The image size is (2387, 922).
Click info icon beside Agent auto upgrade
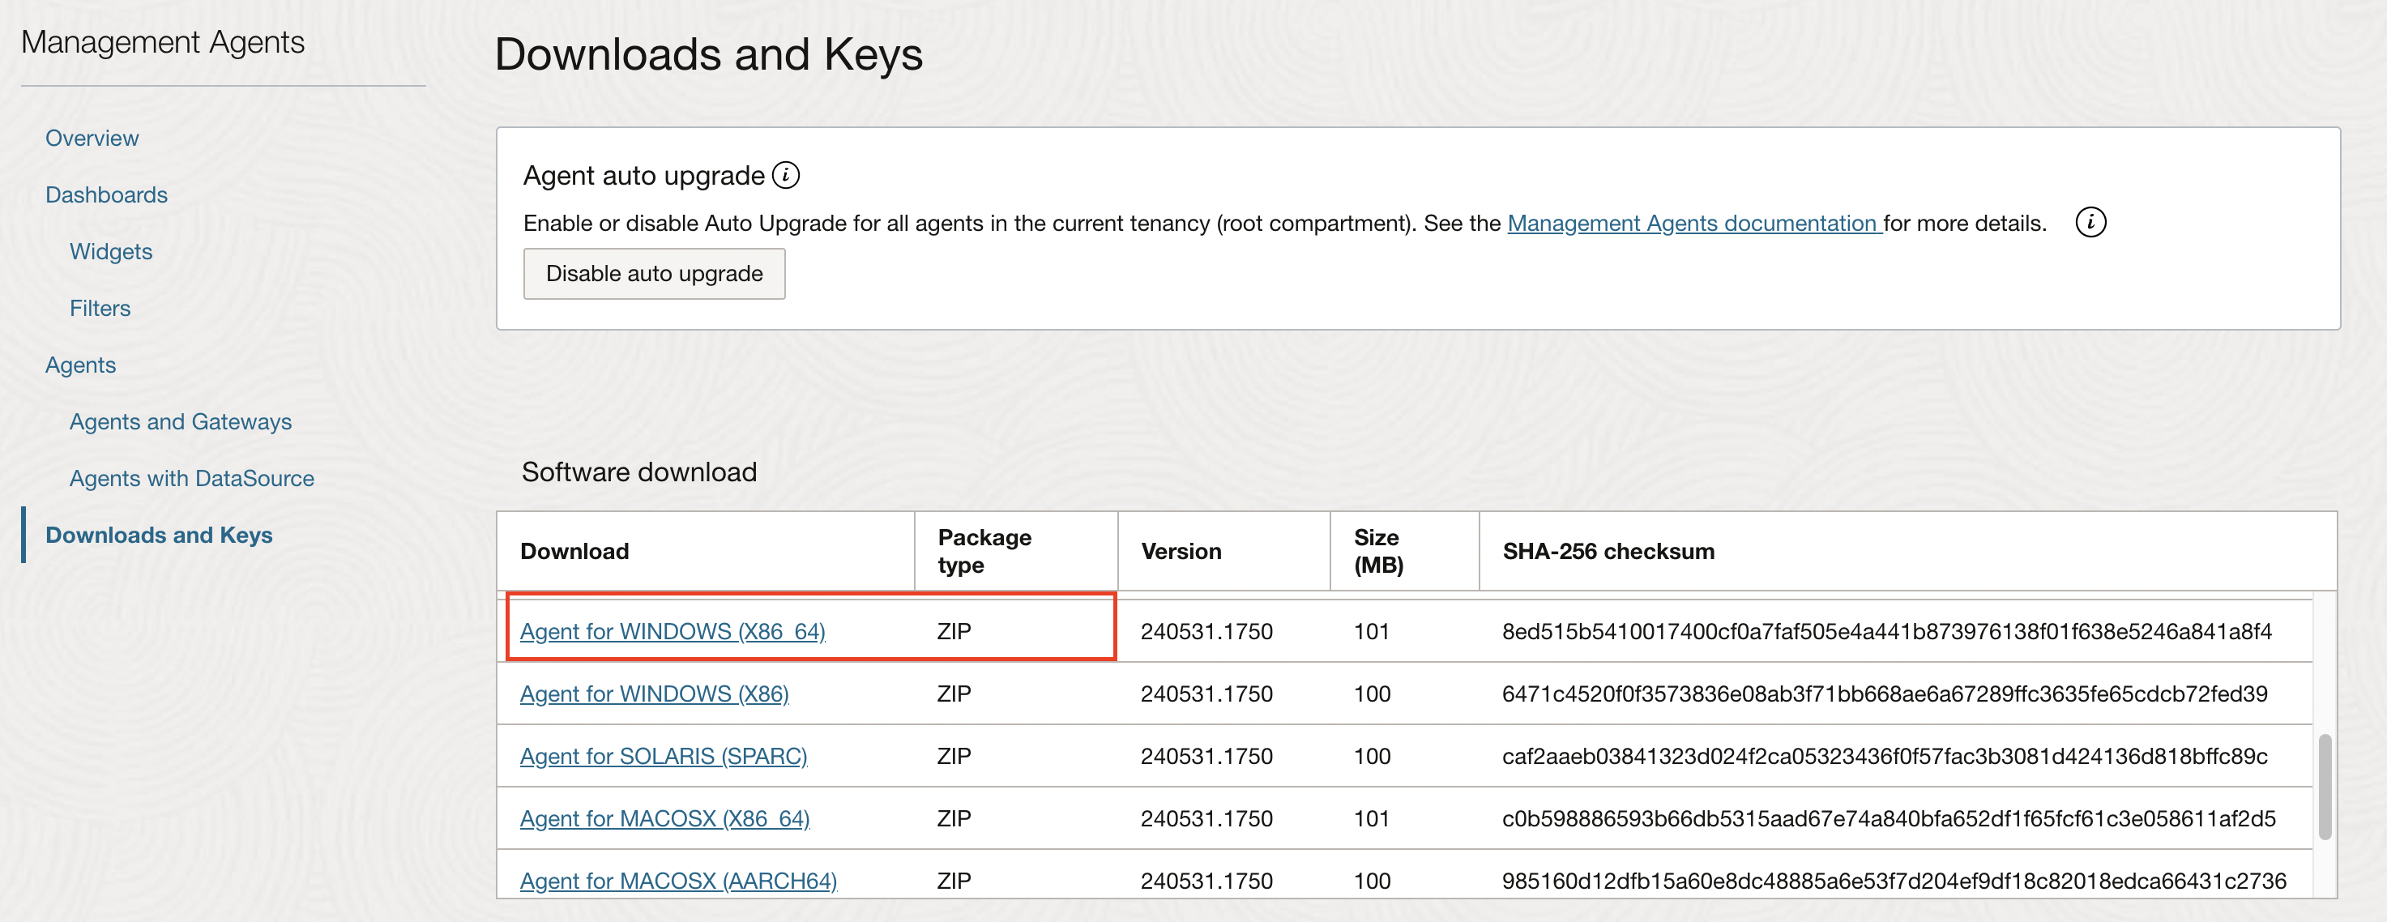(786, 175)
